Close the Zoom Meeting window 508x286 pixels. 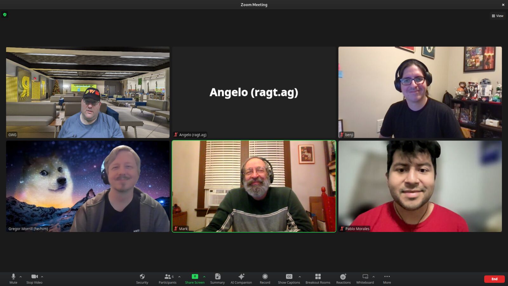point(503,5)
